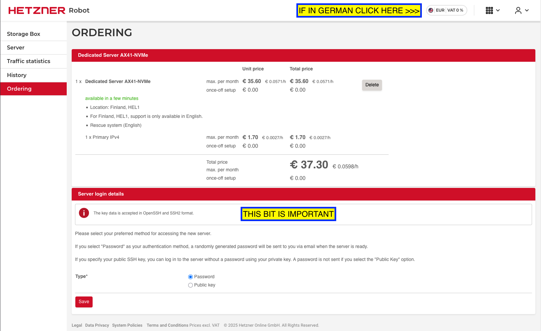541x331 pixels.
Task: Open the Data Privacy footer link
Action: [97, 325]
